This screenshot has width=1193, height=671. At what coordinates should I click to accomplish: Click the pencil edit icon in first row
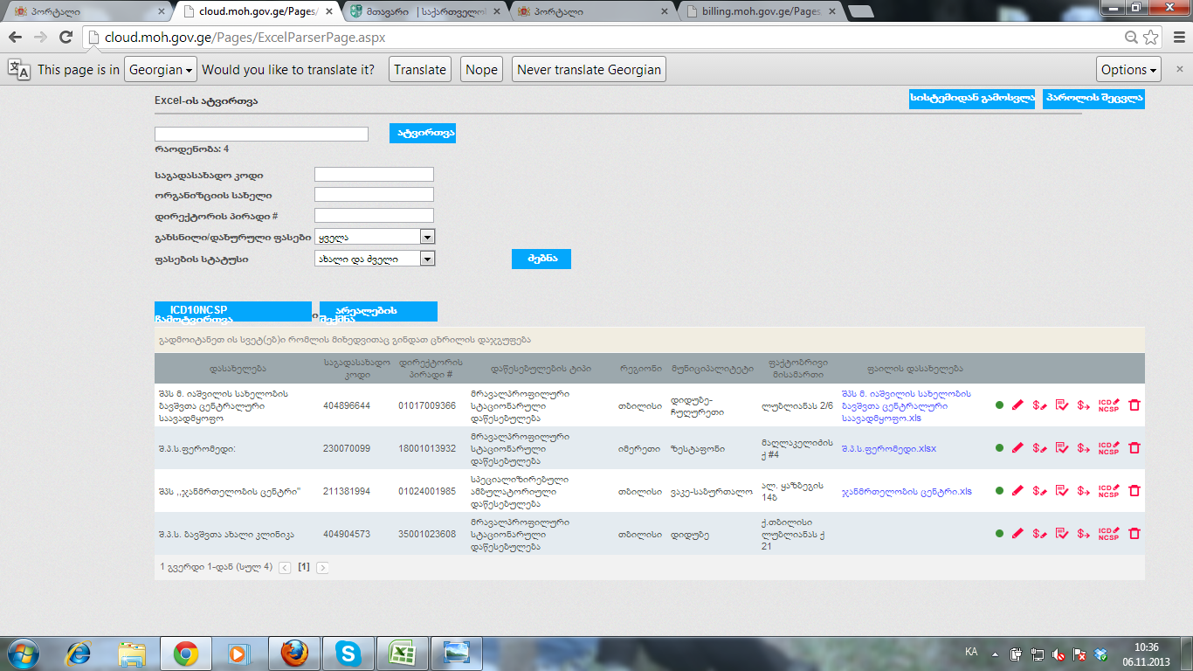click(x=1017, y=405)
